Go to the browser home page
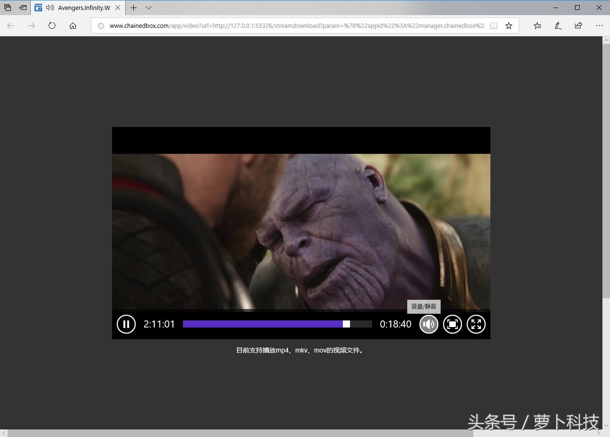The image size is (610, 437). [x=73, y=25]
